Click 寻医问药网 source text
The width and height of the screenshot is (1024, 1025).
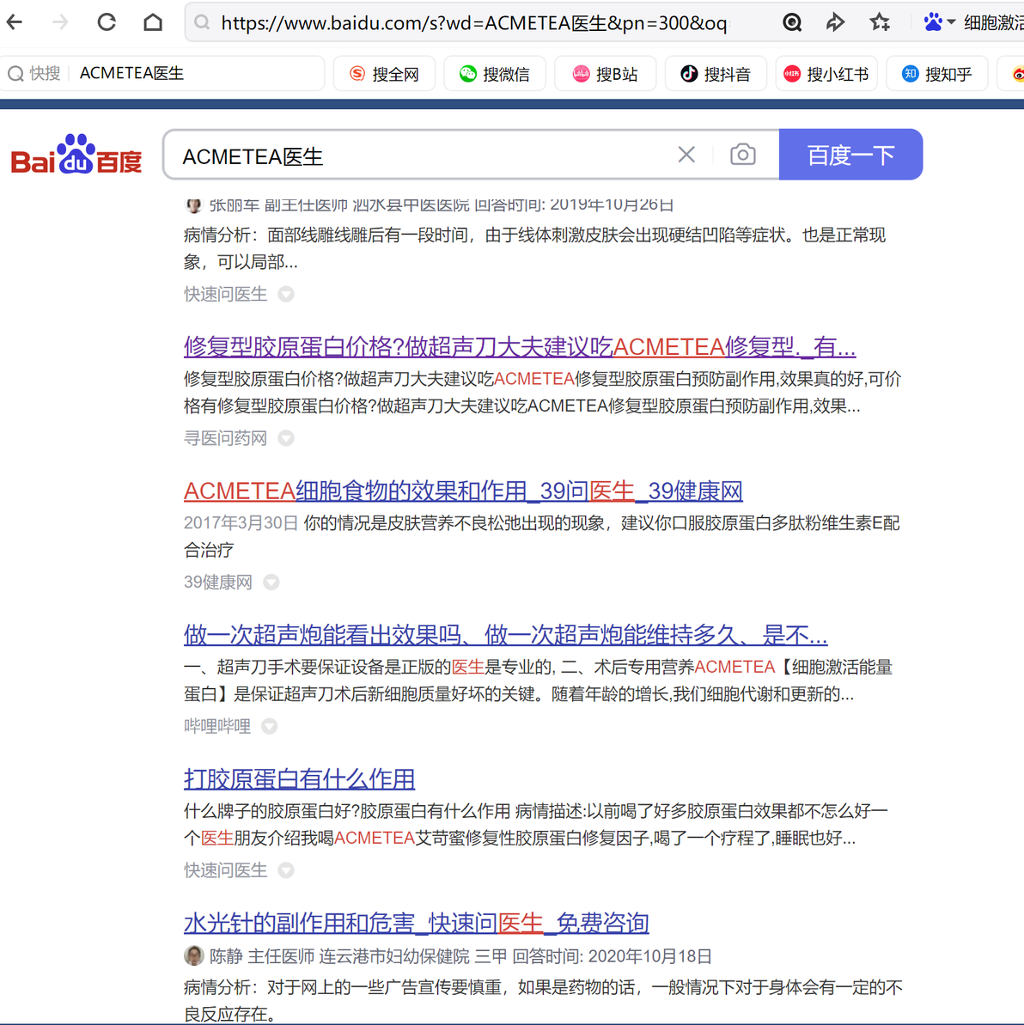(225, 438)
